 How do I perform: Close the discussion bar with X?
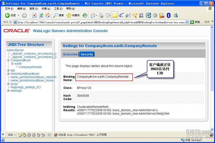click(x=3, y=134)
